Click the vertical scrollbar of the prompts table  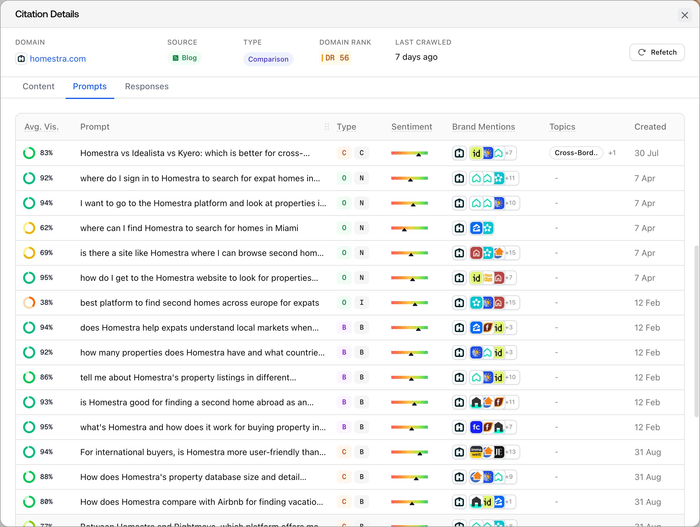tap(697, 331)
